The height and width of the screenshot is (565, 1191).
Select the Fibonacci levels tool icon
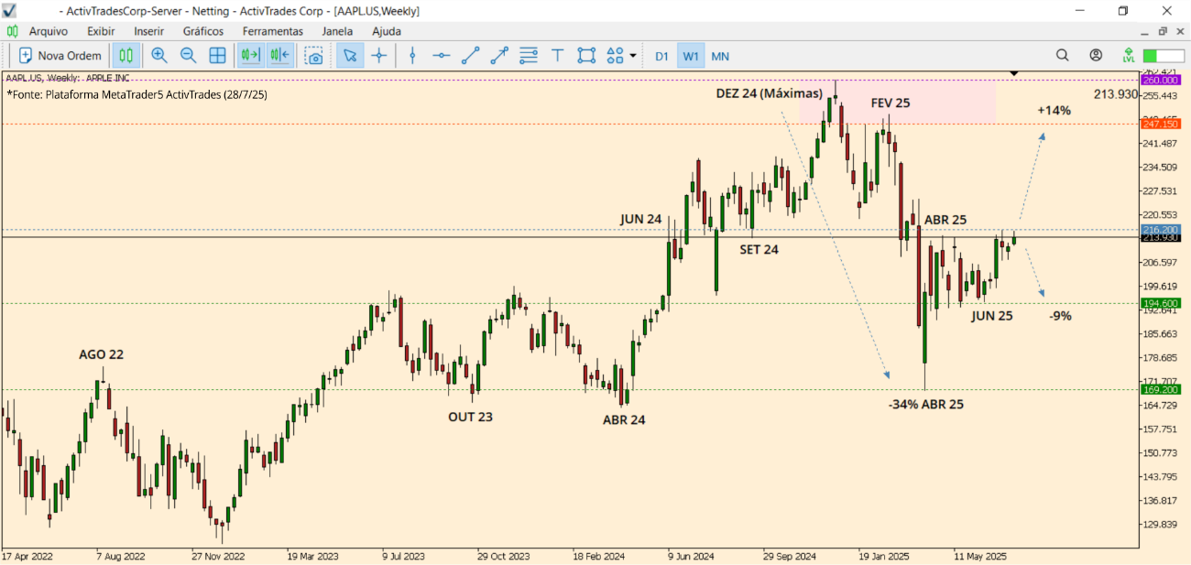pos(529,55)
